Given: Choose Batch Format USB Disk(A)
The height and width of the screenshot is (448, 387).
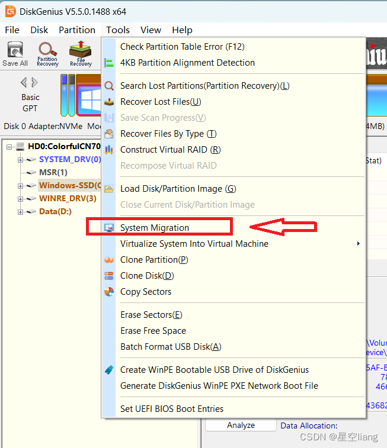Looking at the screenshot, I should click(x=234, y=347).
